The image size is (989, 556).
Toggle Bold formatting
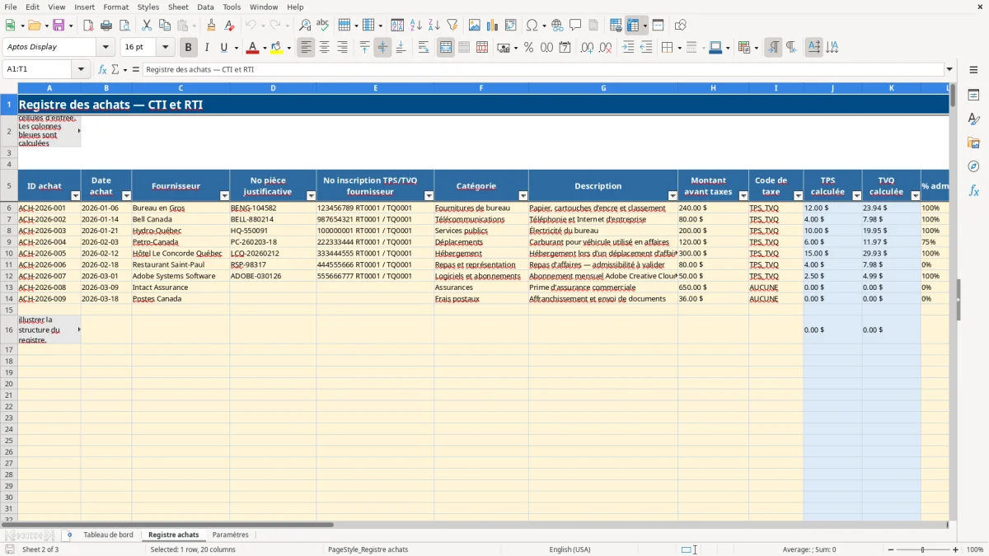[x=188, y=48]
